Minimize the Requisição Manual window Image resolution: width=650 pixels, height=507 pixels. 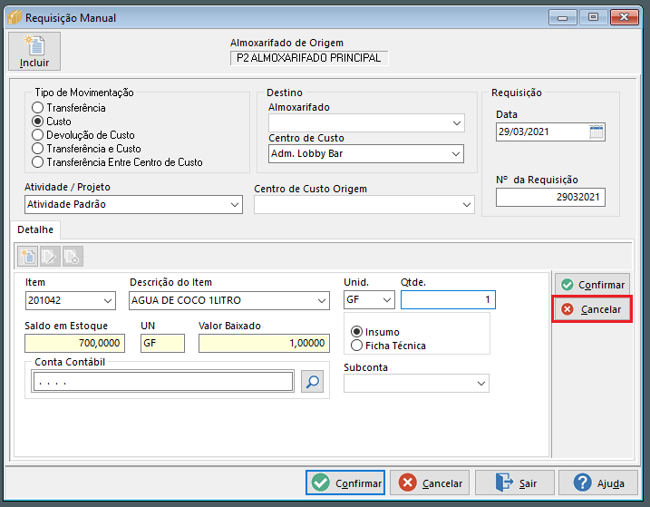[563, 17]
